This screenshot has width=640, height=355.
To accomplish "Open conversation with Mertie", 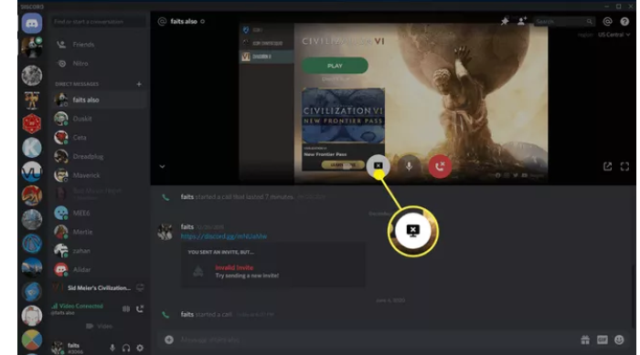I will (99, 232).
